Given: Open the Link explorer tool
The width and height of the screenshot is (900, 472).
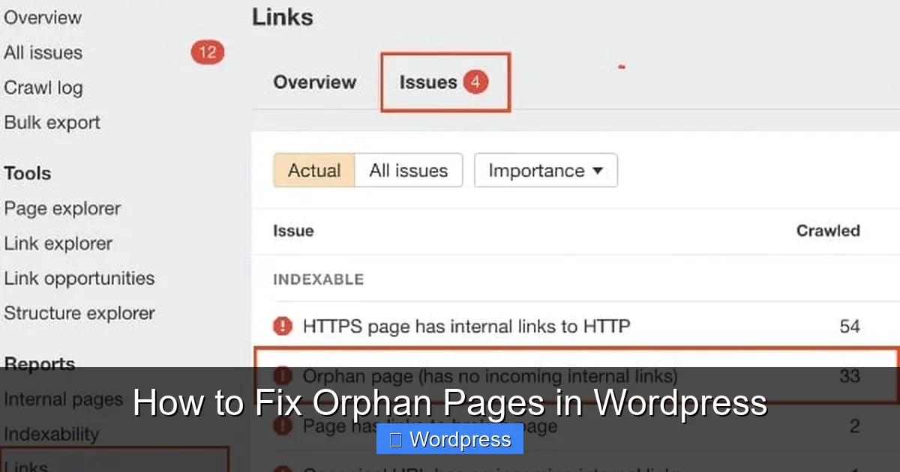Looking at the screenshot, I should pyautogui.click(x=58, y=243).
